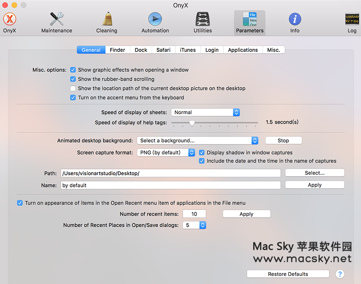Select the Utilities wrench icon
This screenshot has width=361, height=284.
point(203,19)
